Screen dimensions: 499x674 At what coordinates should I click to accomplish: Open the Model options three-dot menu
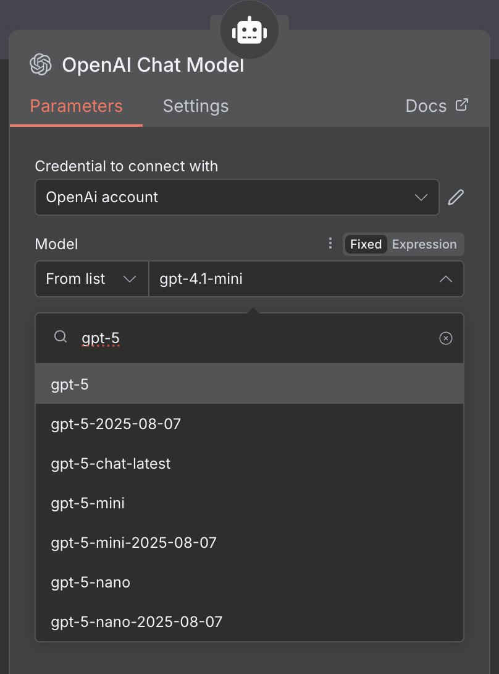[x=330, y=243]
